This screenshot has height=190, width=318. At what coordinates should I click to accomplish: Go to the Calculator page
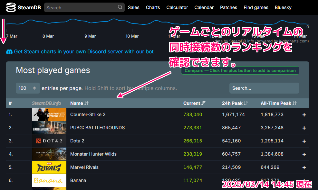177,7
